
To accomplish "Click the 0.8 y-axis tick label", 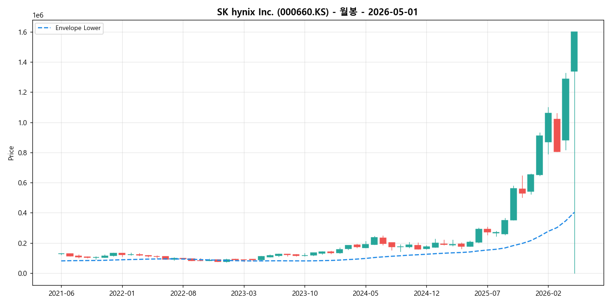I will (x=22, y=152).
